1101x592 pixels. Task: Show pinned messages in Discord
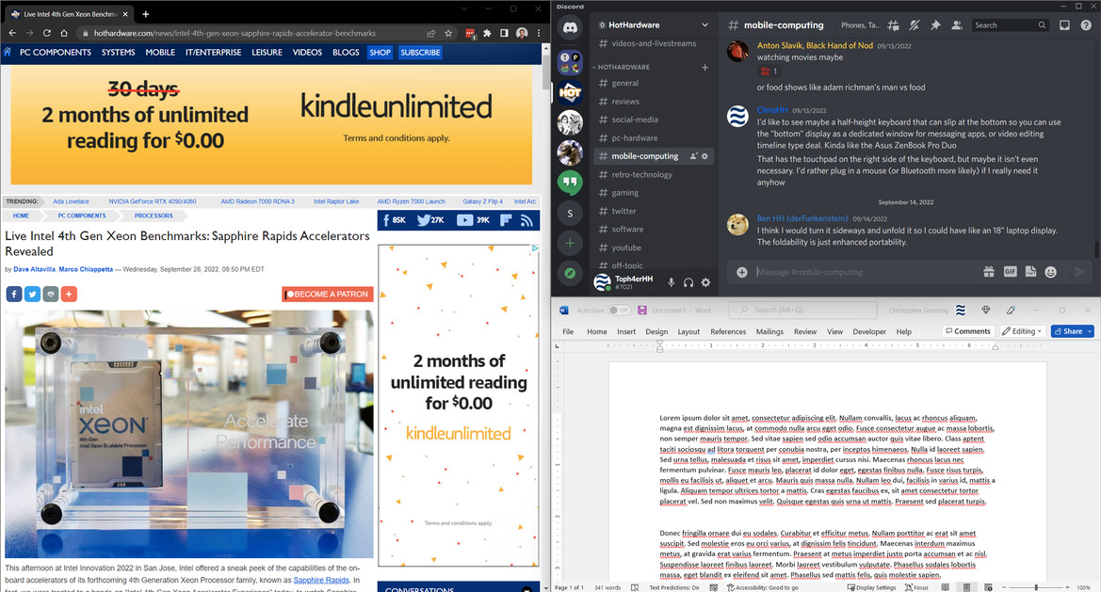935,25
